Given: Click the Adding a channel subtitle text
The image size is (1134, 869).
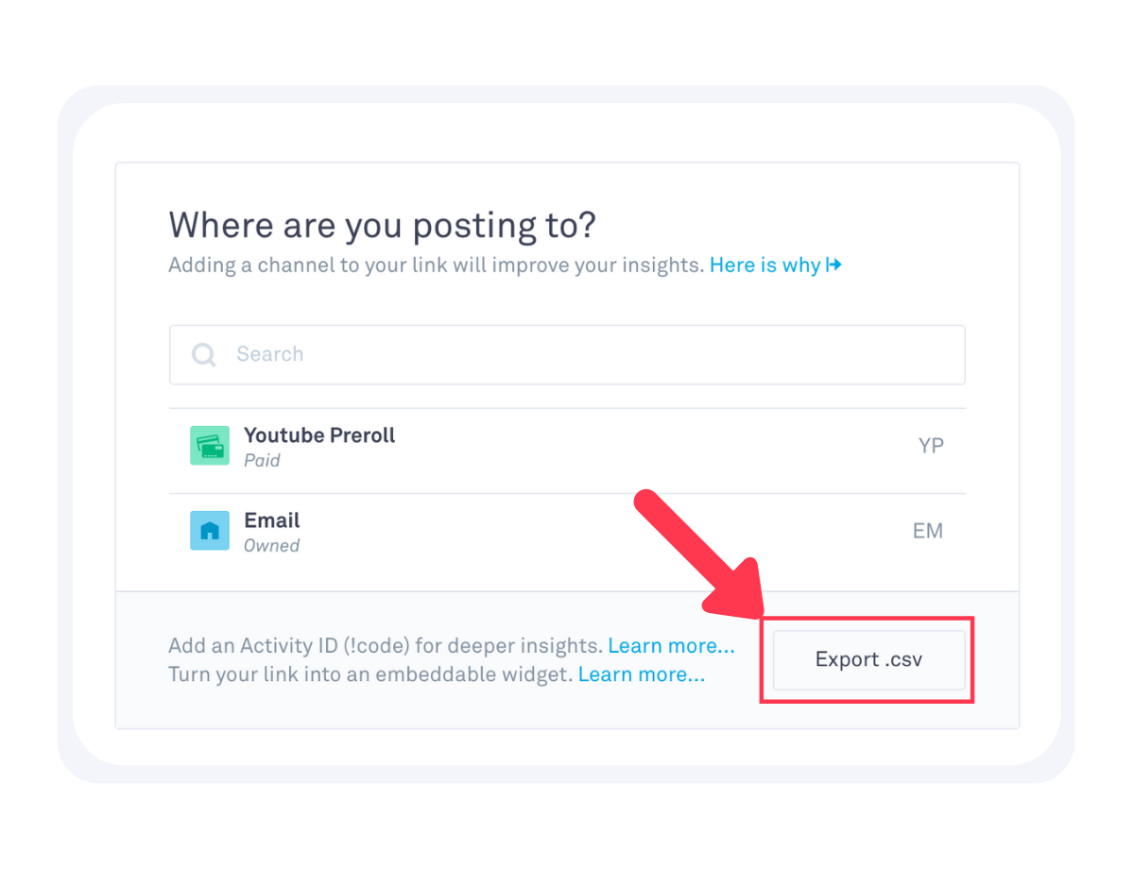Looking at the screenshot, I should click(x=437, y=265).
